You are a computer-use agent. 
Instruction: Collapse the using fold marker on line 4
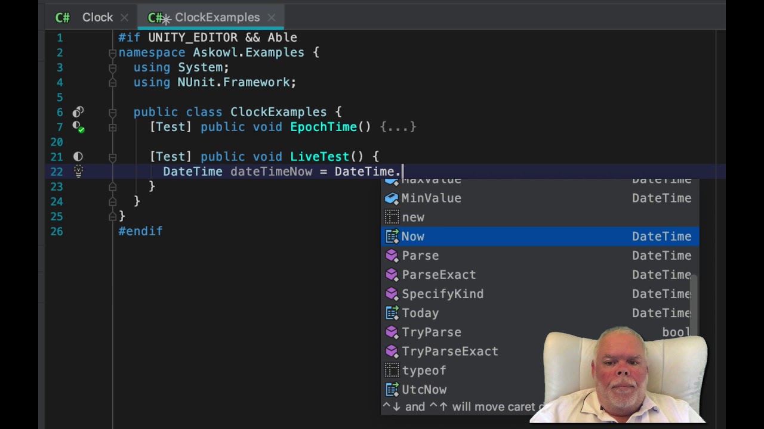click(112, 82)
